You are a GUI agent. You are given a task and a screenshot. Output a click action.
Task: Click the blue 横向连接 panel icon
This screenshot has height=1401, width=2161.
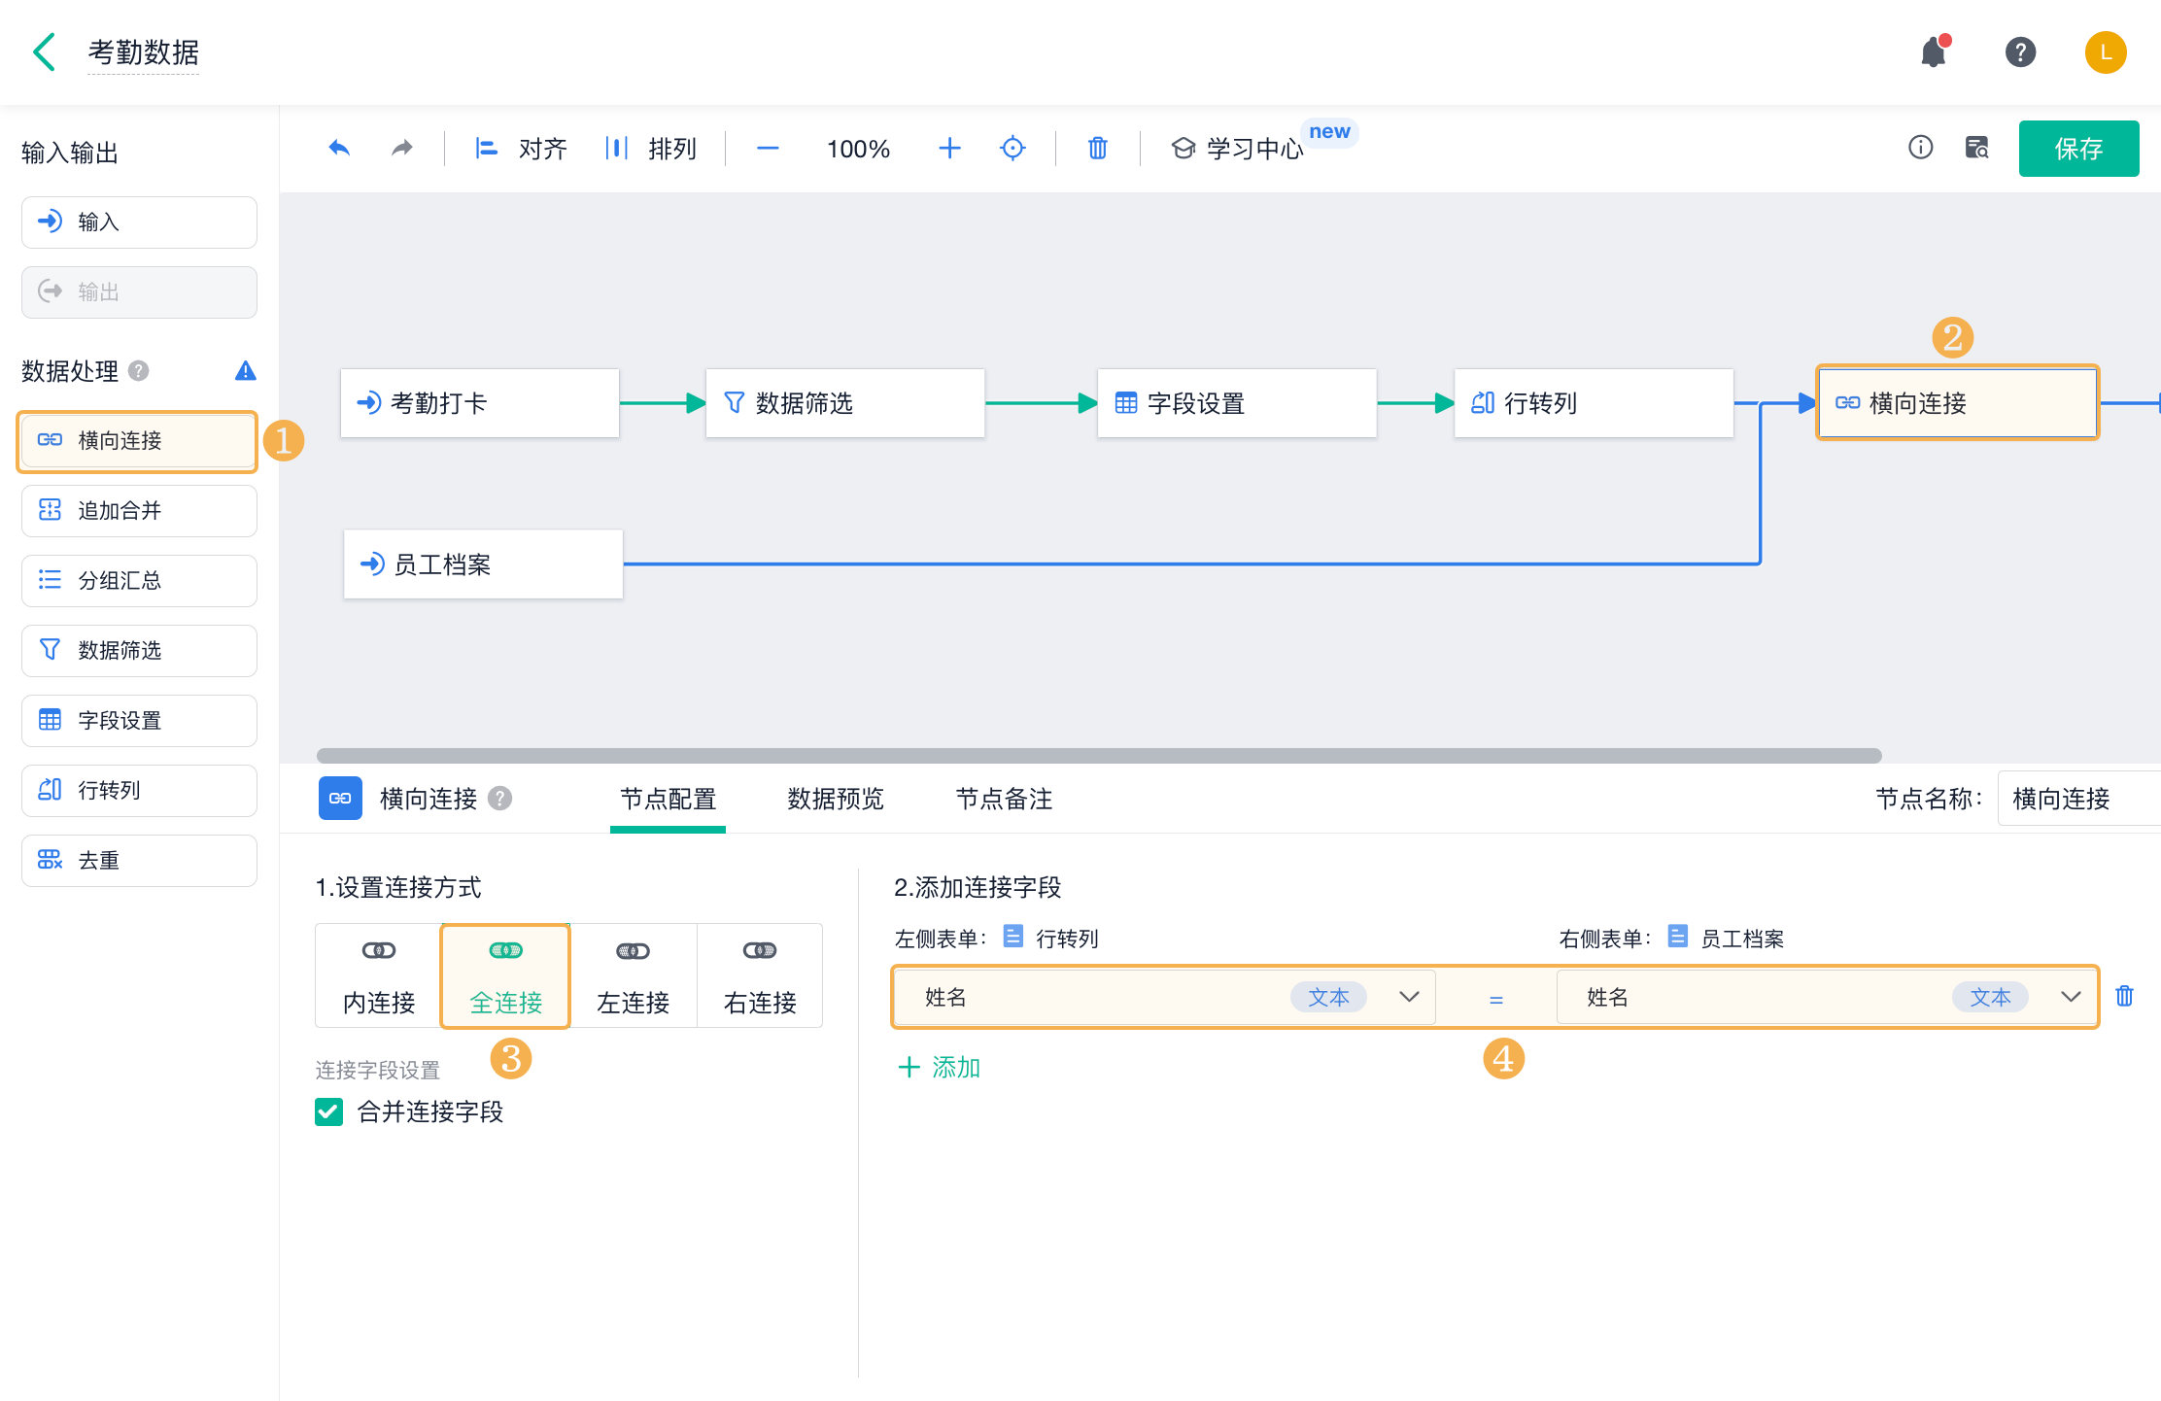coord(340,799)
